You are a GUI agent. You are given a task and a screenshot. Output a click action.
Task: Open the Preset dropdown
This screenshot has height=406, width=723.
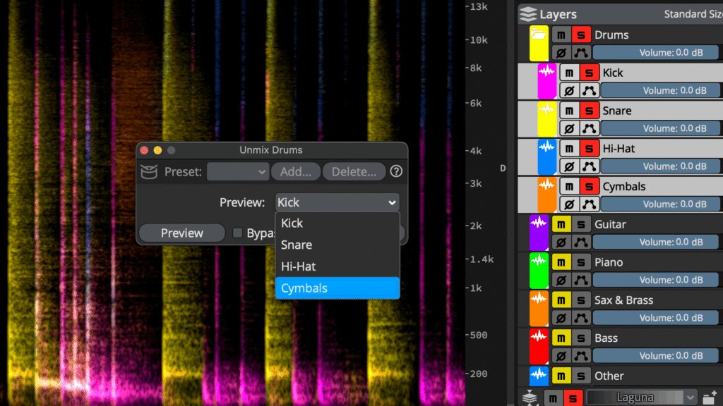[238, 171]
